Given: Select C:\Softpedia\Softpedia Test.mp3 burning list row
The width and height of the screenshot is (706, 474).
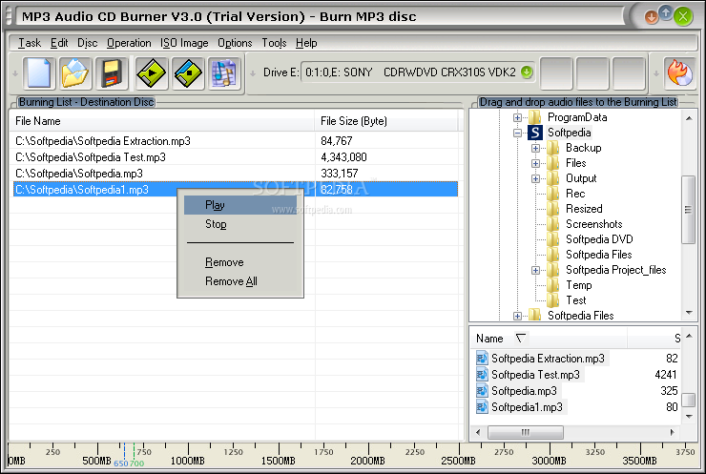Looking at the screenshot, I should (236, 157).
